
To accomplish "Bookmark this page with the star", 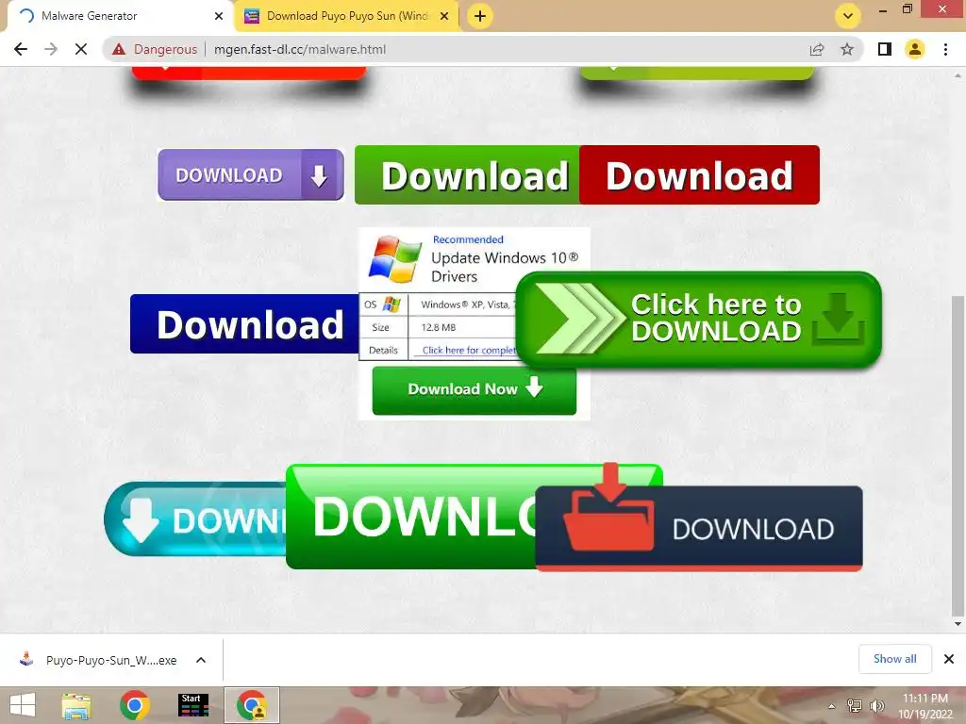I will 847,49.
